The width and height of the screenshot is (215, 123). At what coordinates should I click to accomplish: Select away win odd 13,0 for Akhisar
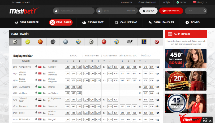coord(79,73)
